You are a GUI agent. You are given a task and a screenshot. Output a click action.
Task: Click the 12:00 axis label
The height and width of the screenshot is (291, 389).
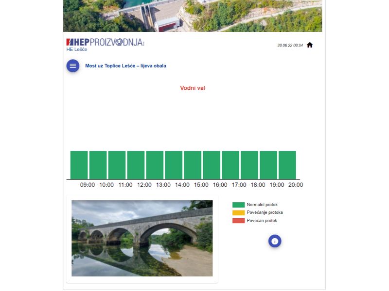point(144,185)
